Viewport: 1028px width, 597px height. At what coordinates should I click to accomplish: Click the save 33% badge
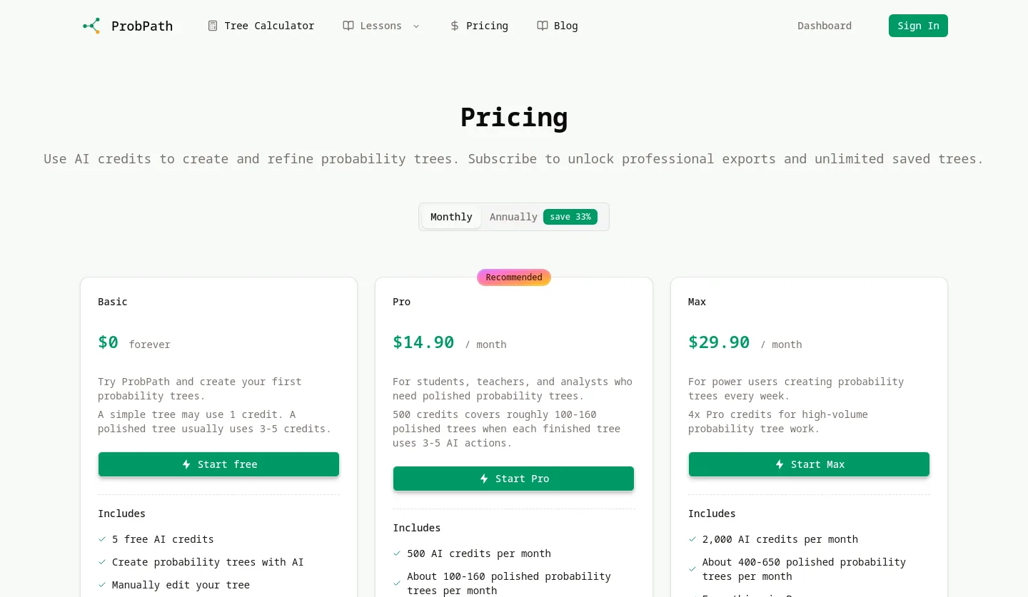pyautogui.click(x=570, y=217)
